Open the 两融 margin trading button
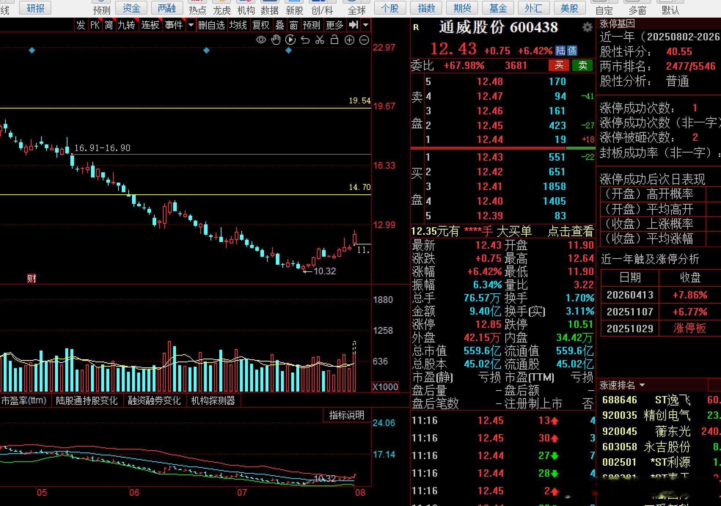The height and width of the screenshot is (506, 721). click(x=167, y=8)
